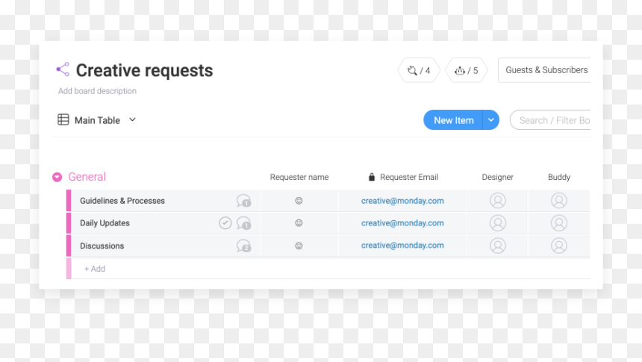Open the New Item dropdown arrow
The width and height of the screenshot is (642, 362).
[491, 120]
